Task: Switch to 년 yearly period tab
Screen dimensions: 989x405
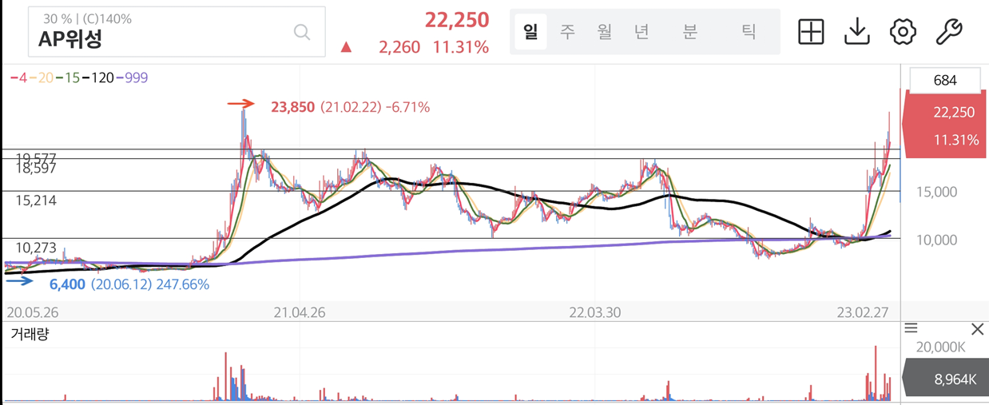Action: click(641, 32)
